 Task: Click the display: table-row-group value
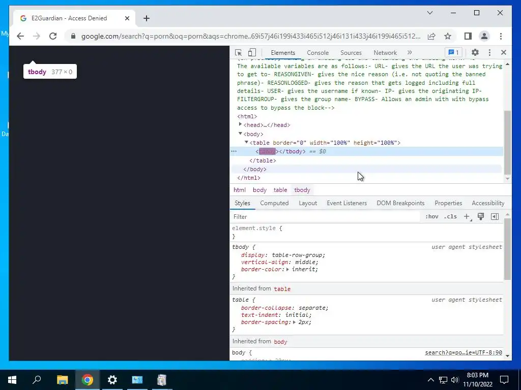point(298,255)
